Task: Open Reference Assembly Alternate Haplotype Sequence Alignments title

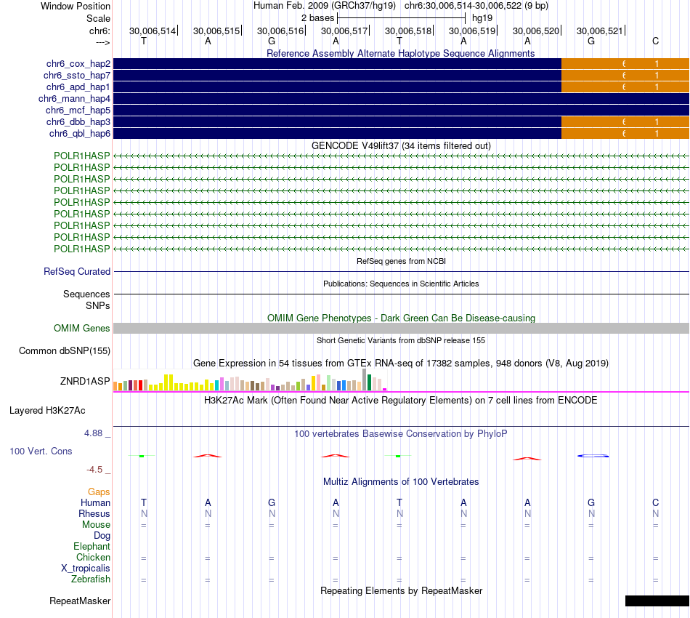Action: coord(400,53)
